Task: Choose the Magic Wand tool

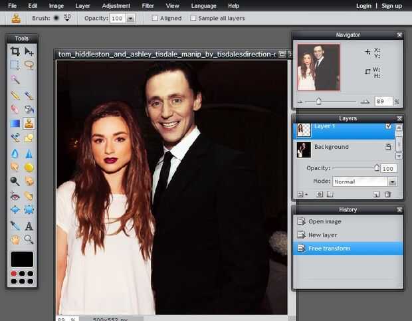Action: tap(15, 80)
